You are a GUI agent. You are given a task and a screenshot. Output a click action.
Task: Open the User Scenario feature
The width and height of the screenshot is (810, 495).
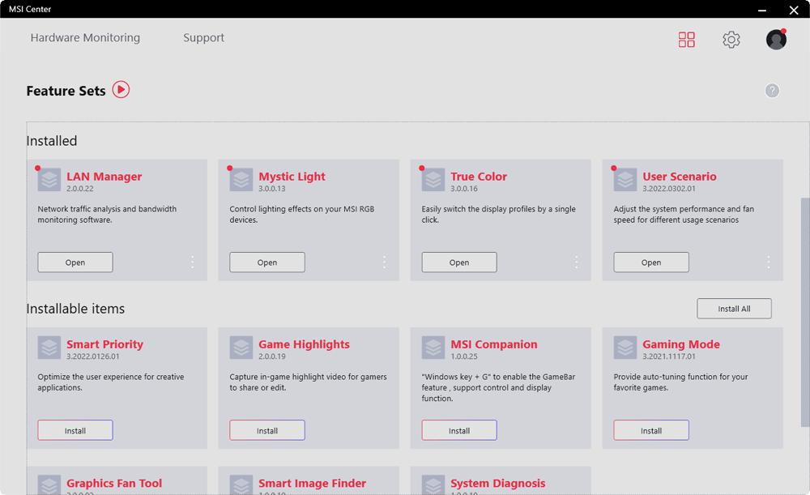[x=651, y=262]
